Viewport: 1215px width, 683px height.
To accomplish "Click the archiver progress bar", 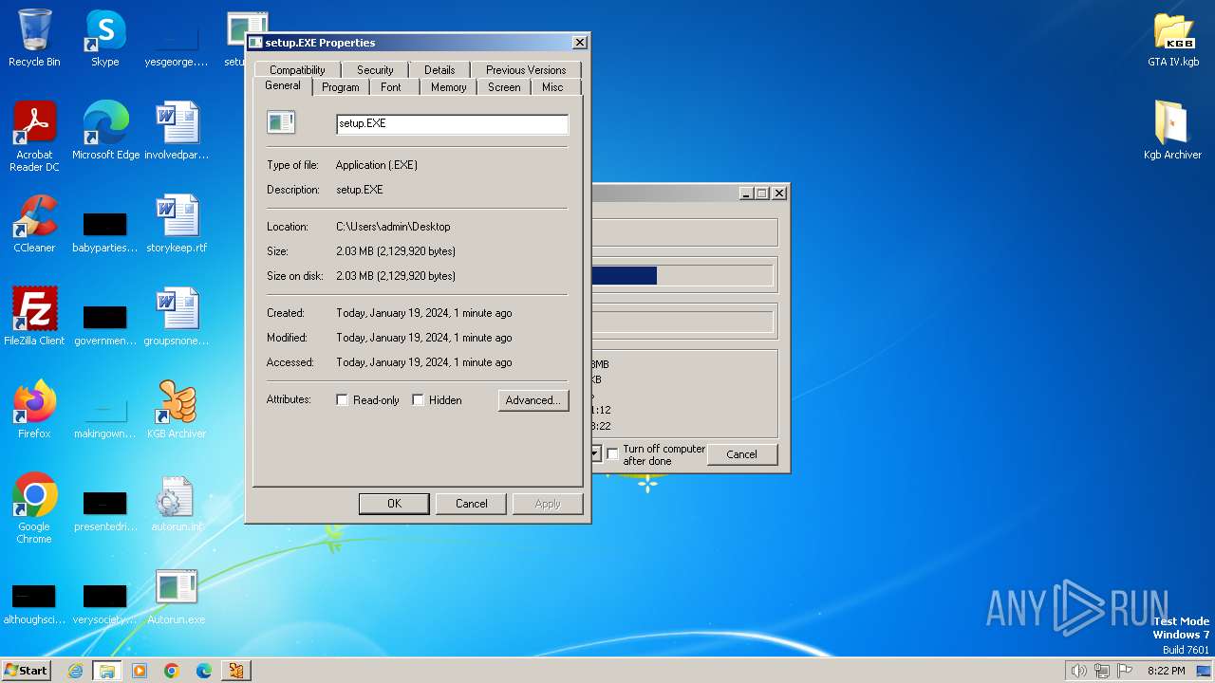I will point(682,276).
